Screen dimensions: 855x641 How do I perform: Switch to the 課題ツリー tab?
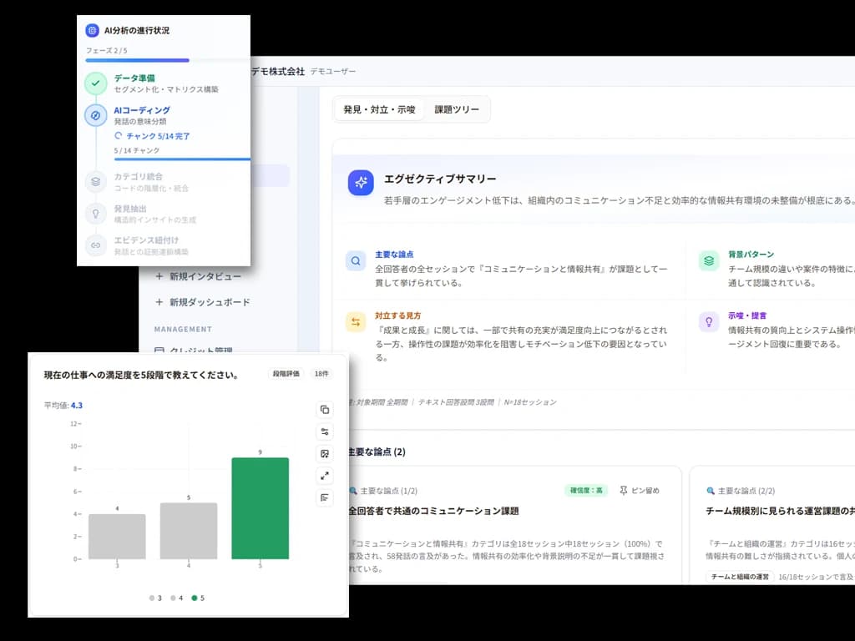click(x=457, y=109)
